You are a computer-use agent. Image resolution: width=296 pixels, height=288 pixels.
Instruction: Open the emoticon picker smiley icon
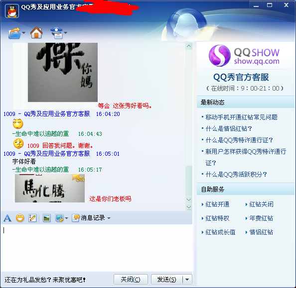coord(20,218)
